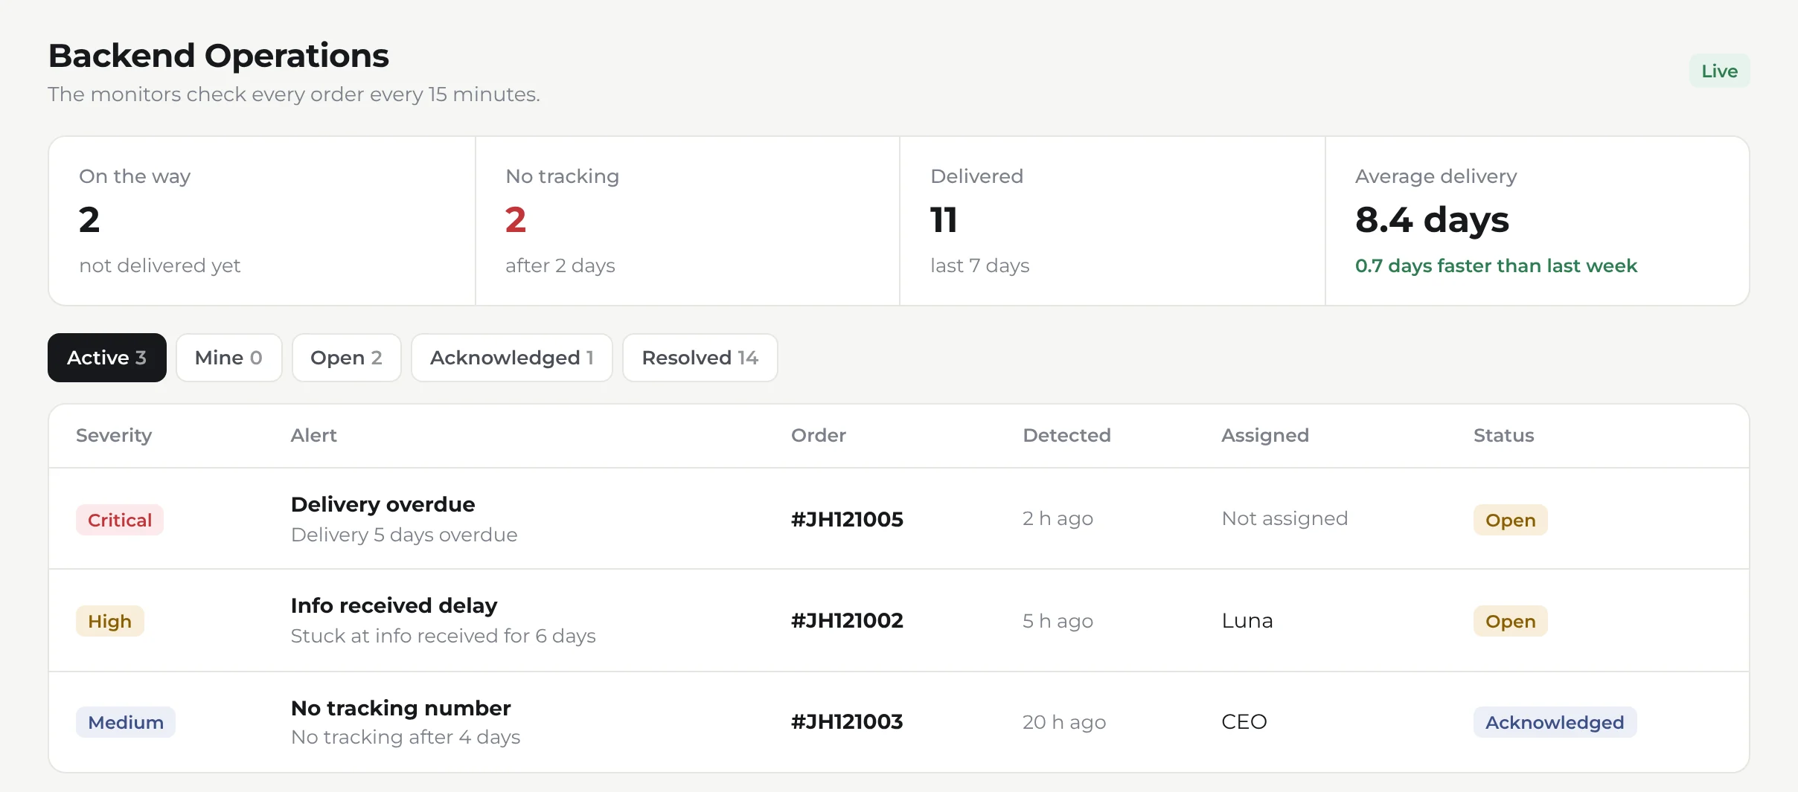1798x792 pixels.
Task: Show the Acknowledged 1 tab
Action: click(512, 358)
